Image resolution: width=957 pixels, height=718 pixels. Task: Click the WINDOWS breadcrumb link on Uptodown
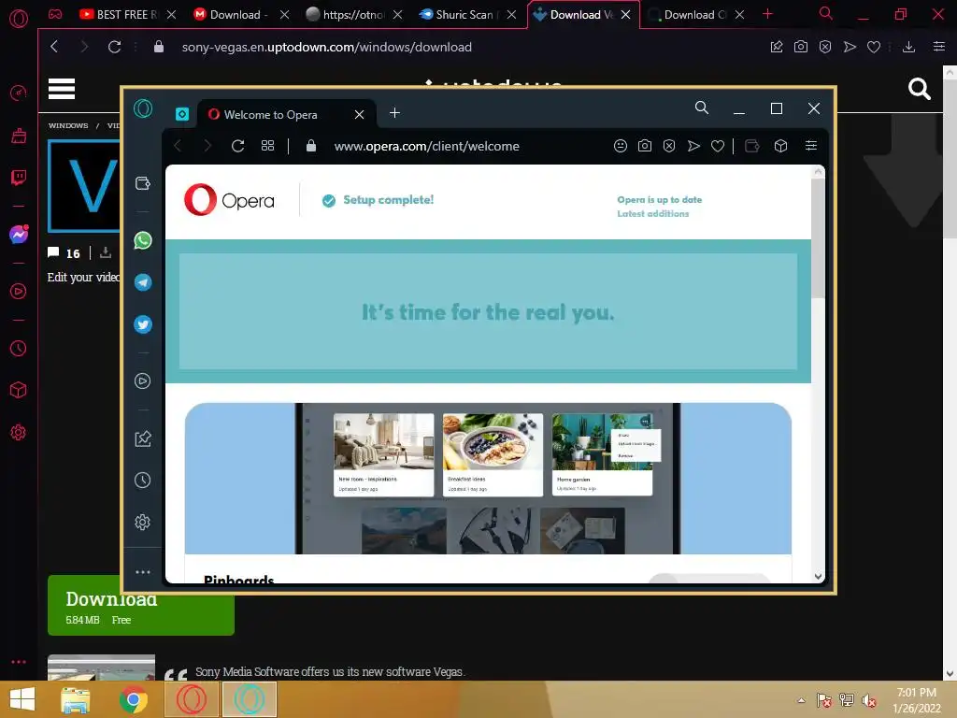click(x=68, y=125)
